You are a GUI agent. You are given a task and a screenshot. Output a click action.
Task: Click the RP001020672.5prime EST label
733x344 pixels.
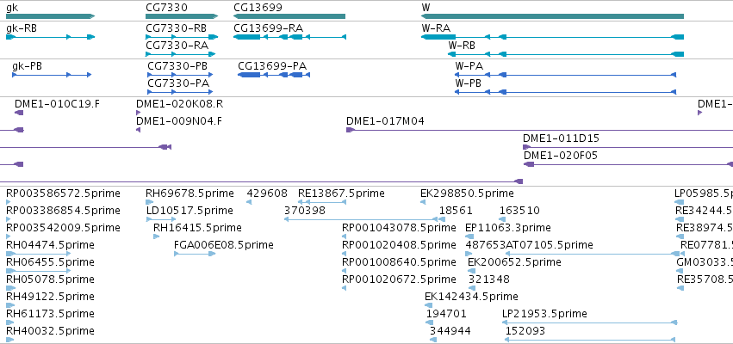[399, 279]
